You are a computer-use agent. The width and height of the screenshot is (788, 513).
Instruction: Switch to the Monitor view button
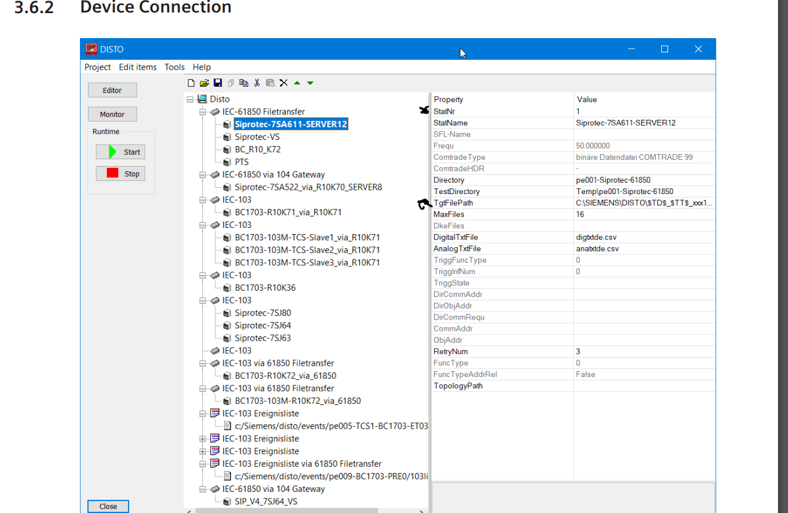(x=112, y=114)
